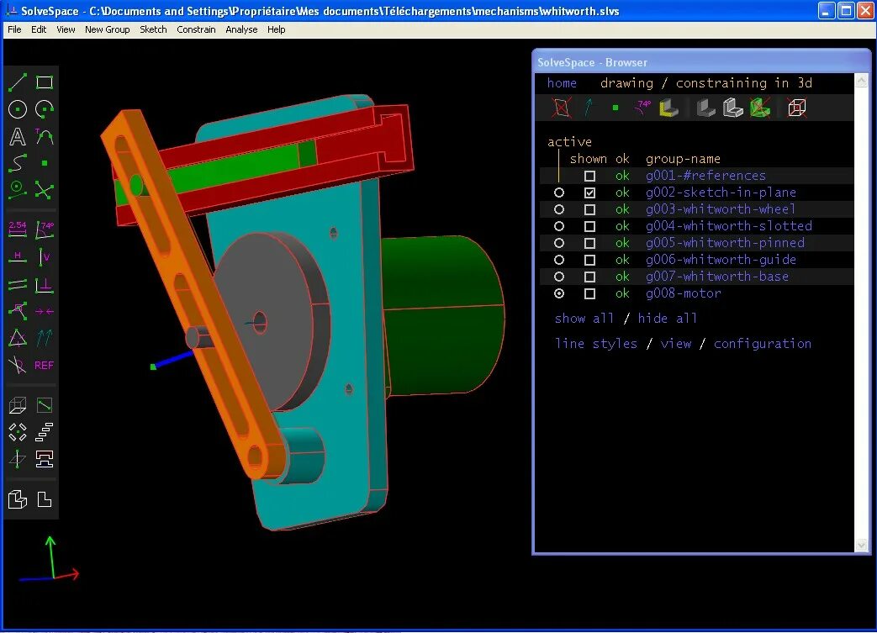This screenshot has height=633, width=877.
Task: Apply the vertical (V) constraint
Action: point(45,256)
